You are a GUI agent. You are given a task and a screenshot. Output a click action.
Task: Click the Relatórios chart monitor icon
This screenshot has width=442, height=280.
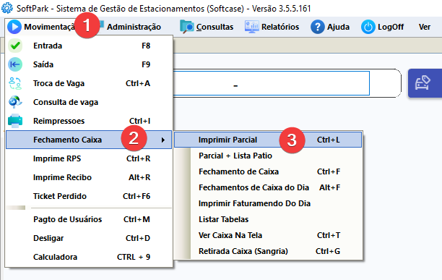click(x=252, y=27)
